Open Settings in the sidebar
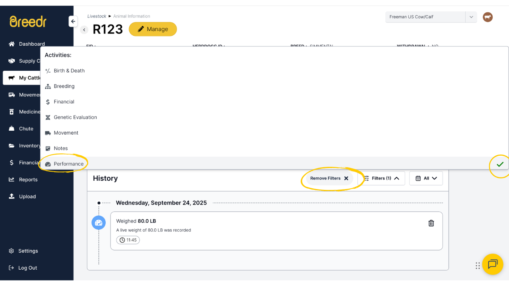This screenshot has width=509, height=286. coord(28,251)
